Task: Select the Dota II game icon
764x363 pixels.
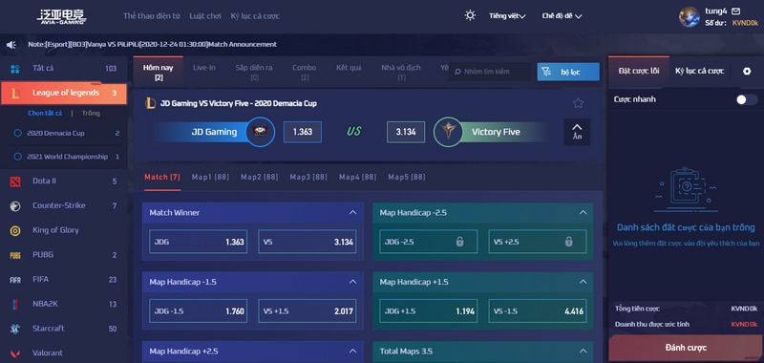Action: [15, 181]
